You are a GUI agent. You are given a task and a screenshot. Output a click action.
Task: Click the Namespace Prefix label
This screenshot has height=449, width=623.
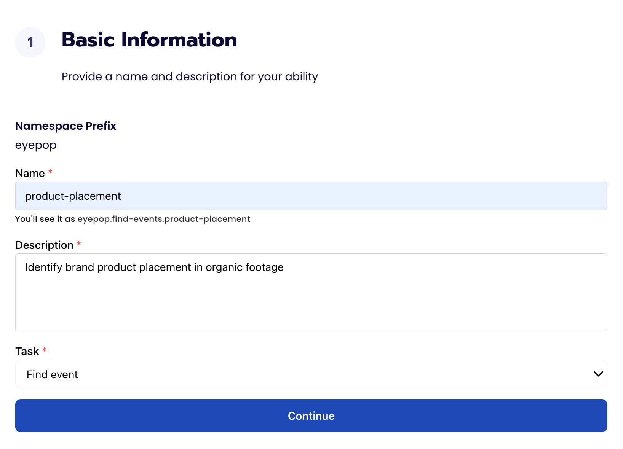point(65,126)
